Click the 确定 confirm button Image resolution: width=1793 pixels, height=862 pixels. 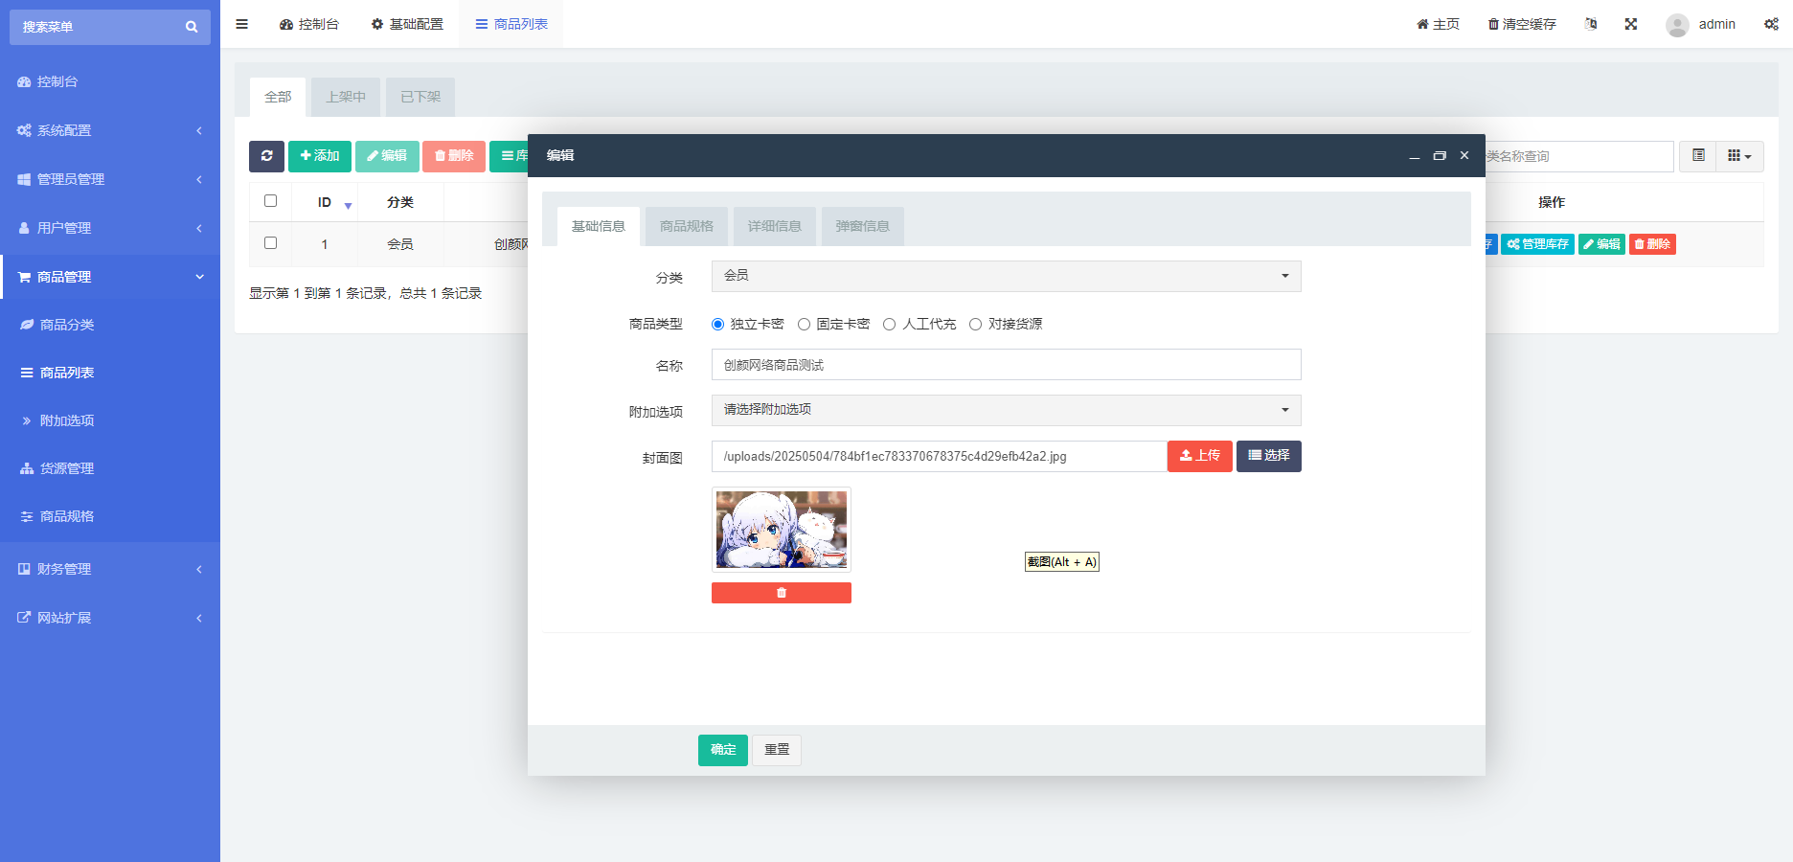(722, 750)
